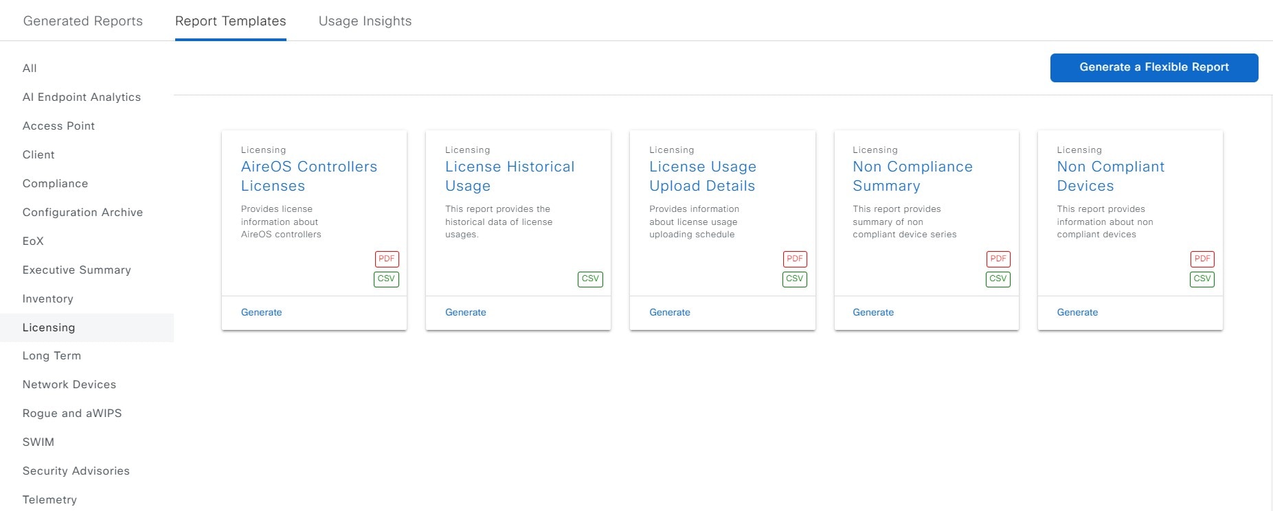Click CSV badge on AireOS Controllers Licenses card
Viewport: 1273px width, 511px height.
386,278
